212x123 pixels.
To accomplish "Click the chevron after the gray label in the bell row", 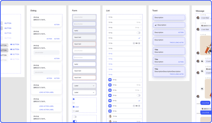I will 140,90.
